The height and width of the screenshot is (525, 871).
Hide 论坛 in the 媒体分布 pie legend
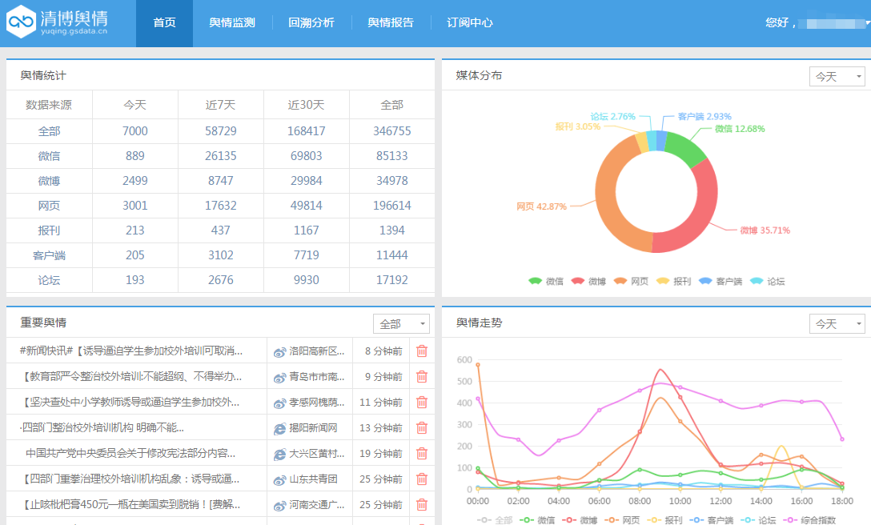tap(767, 281)
